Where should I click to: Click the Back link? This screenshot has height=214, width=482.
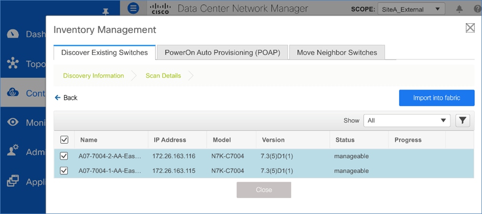66,98
